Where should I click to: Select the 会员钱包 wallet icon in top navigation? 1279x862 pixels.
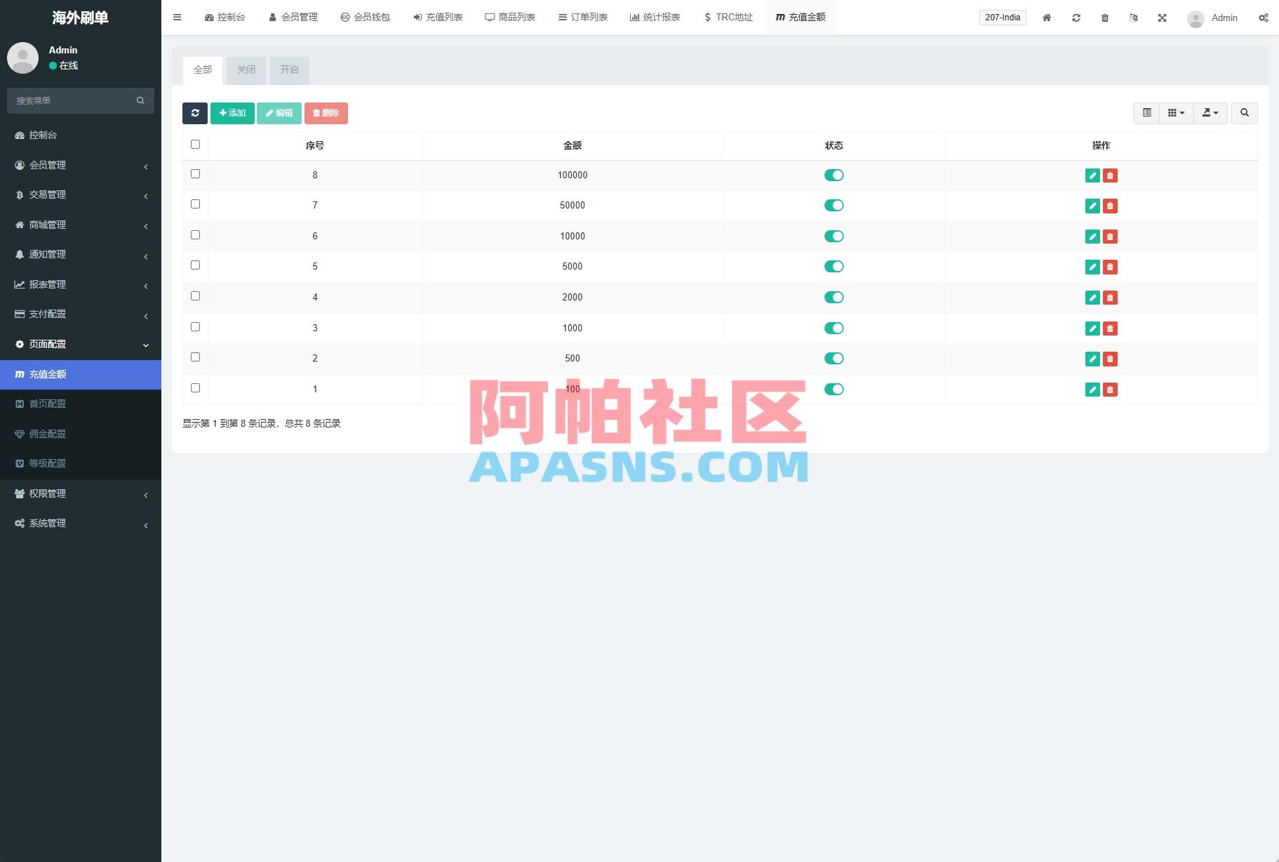(366, 17)
